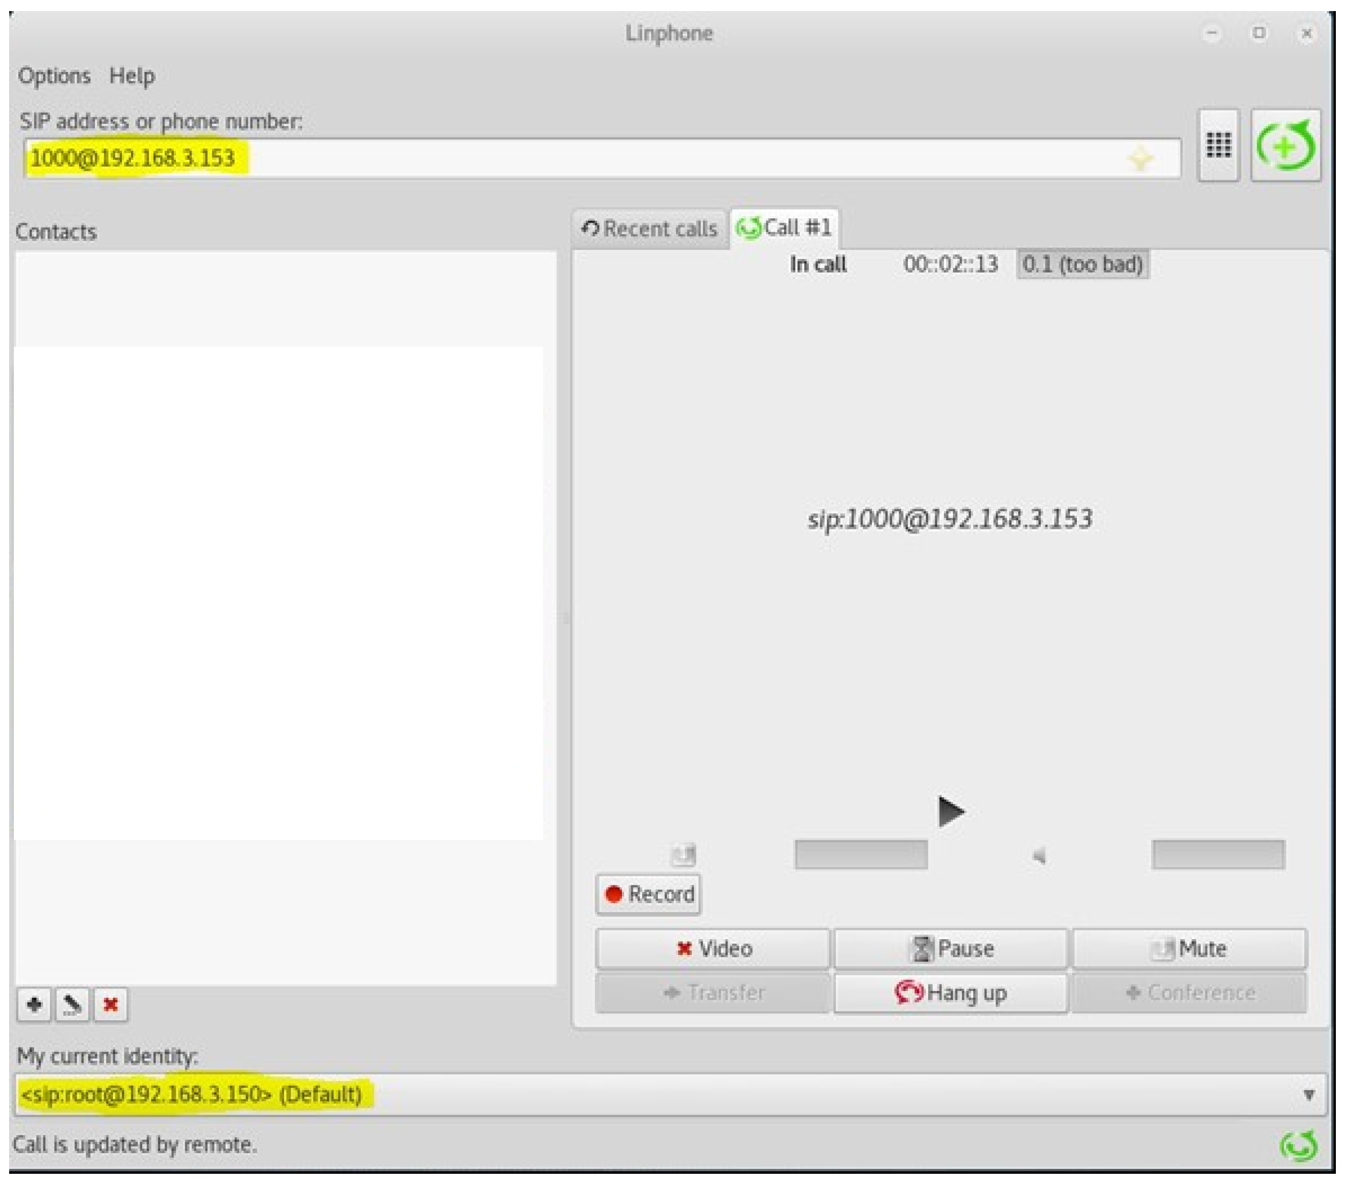The width and height of the screenshot is (1345, 1181).
Task: Add a new contact with the plus icon
Action: point(34,1005)
